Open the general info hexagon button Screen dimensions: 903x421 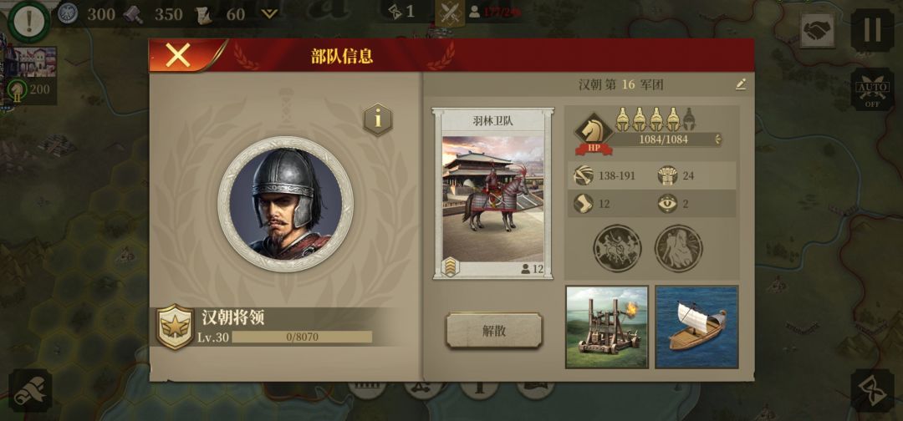pyautogui.click(x=378, y=119)
